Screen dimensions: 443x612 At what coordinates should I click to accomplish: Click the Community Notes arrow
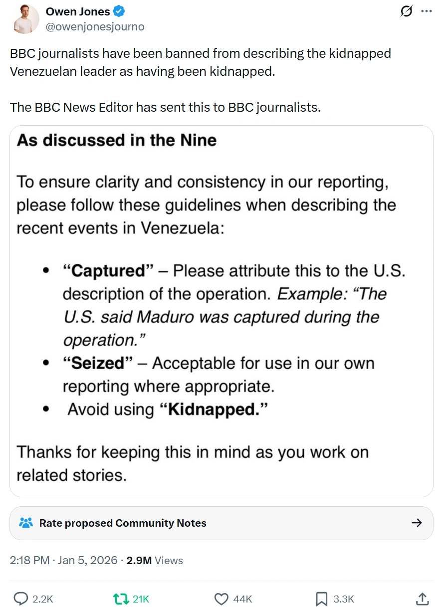click(417, 523)
